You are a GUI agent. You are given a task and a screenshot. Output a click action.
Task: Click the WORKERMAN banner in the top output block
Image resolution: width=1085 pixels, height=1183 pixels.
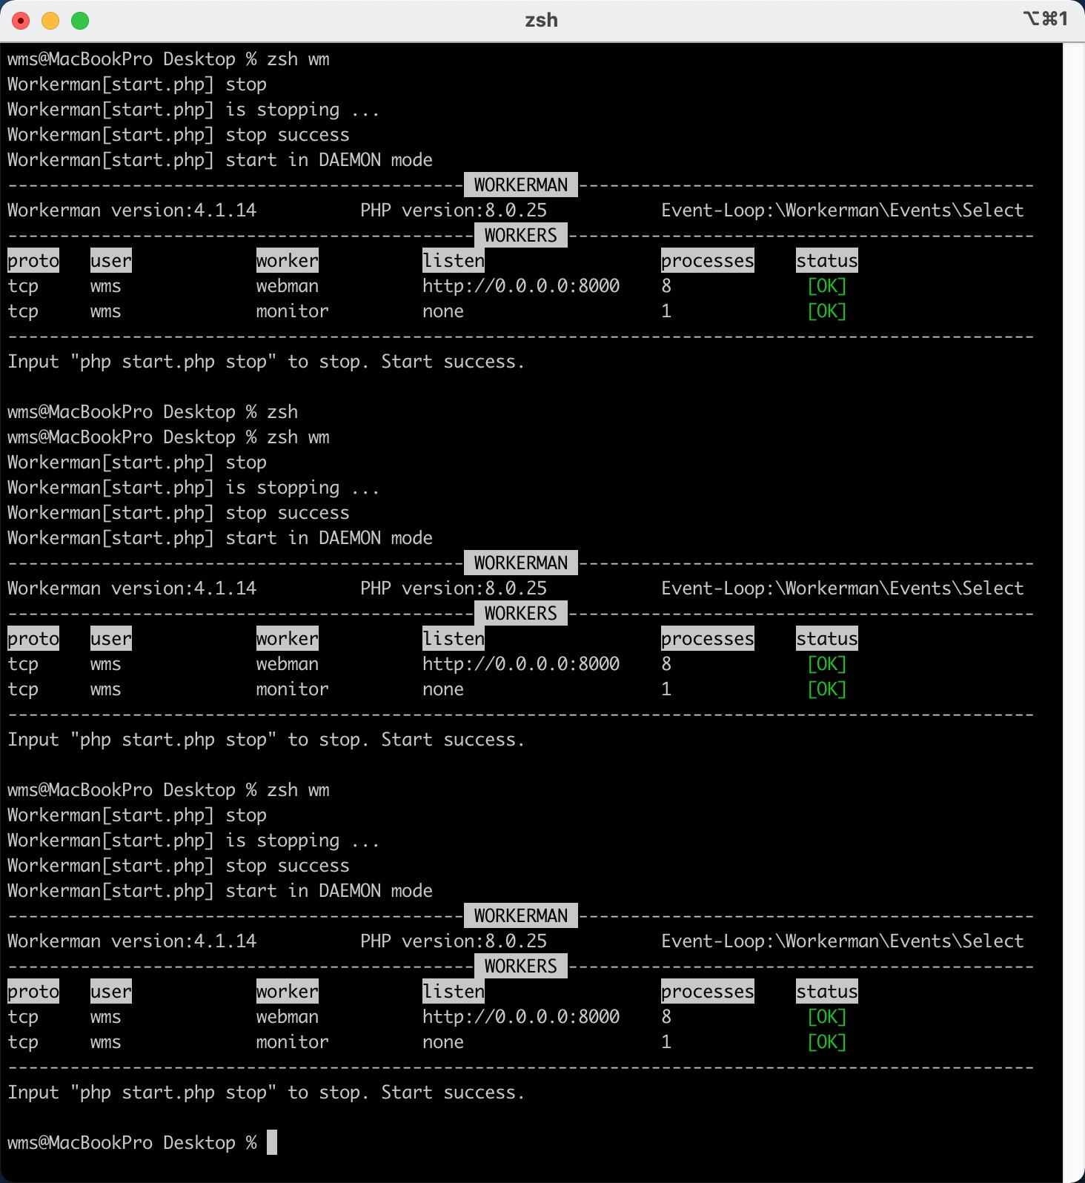point(521,185)
